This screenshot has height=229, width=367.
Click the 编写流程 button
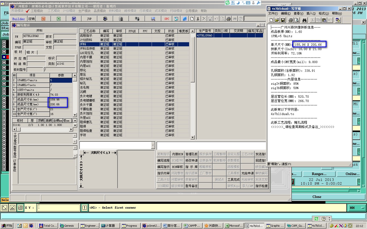pyautogui.click(x=163, y=161)
